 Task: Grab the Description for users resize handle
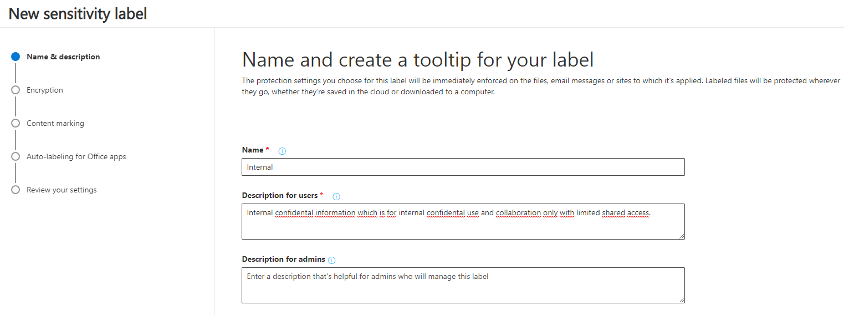tap(682, 236)
